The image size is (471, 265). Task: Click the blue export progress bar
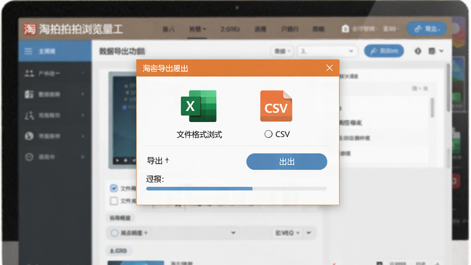236,189
